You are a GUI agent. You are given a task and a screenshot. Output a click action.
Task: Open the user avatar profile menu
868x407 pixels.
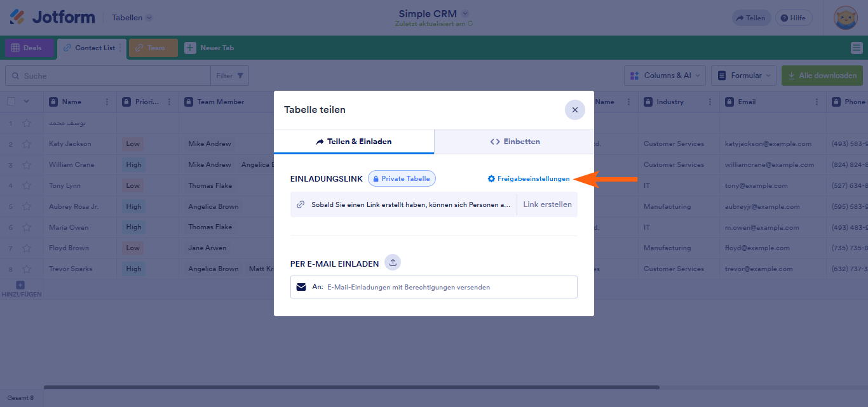point(845,18)
